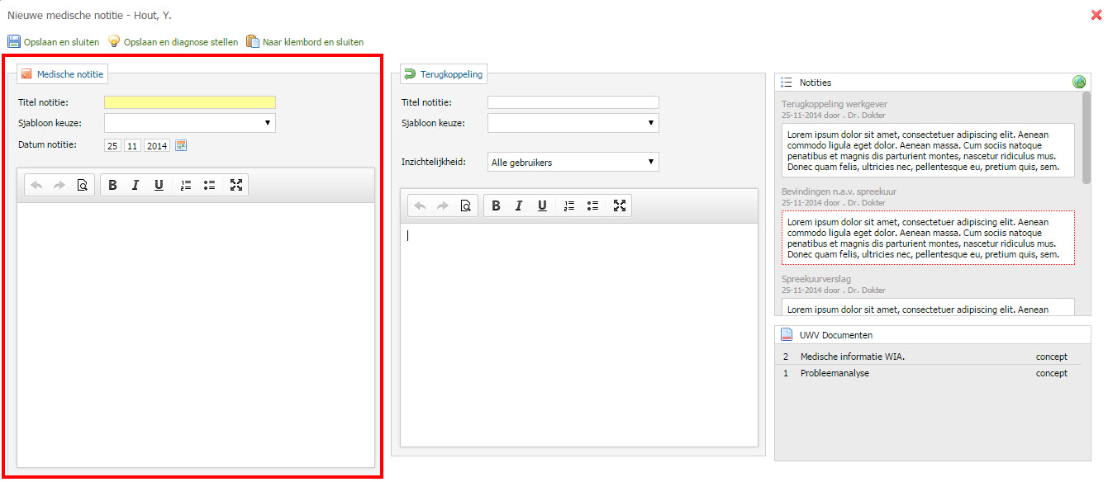The height and width of the screenshot is (482, 1108).
Task: Click the yellow Titel notitie field
Action: point(189,102)
